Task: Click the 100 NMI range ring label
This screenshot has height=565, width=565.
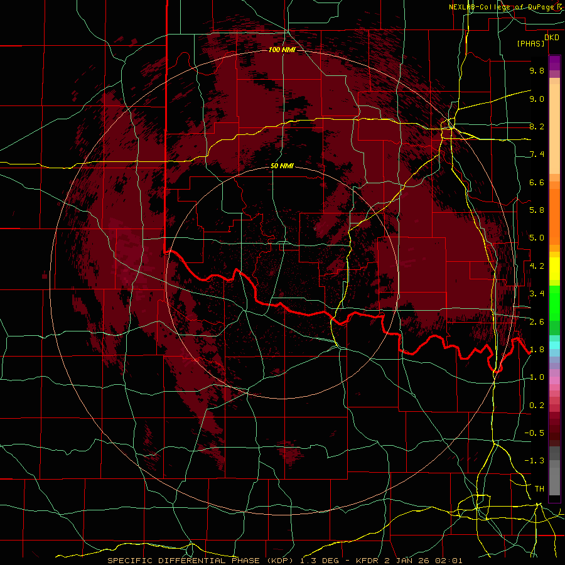Action: [282, 50]
